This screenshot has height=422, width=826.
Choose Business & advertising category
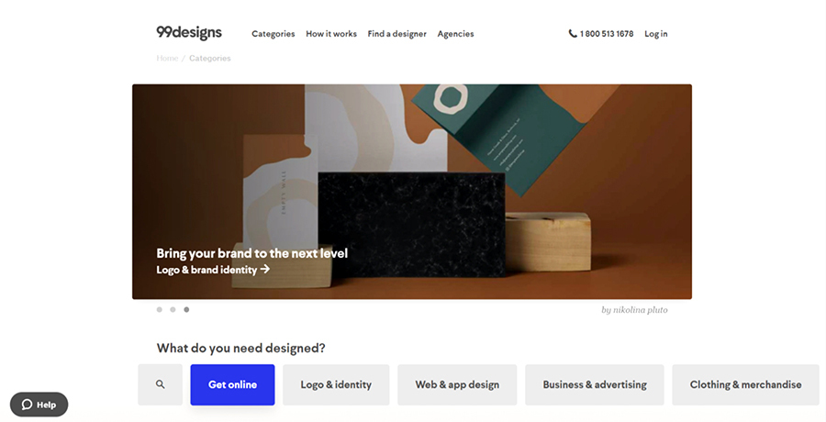595,384
